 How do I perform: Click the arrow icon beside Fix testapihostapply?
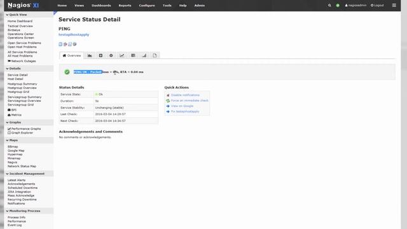pyautogui.click(x=168, y=112)
